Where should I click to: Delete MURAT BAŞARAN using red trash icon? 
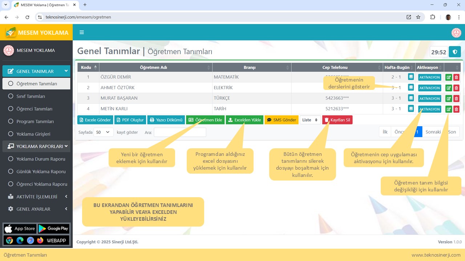[x=456, y=98]
